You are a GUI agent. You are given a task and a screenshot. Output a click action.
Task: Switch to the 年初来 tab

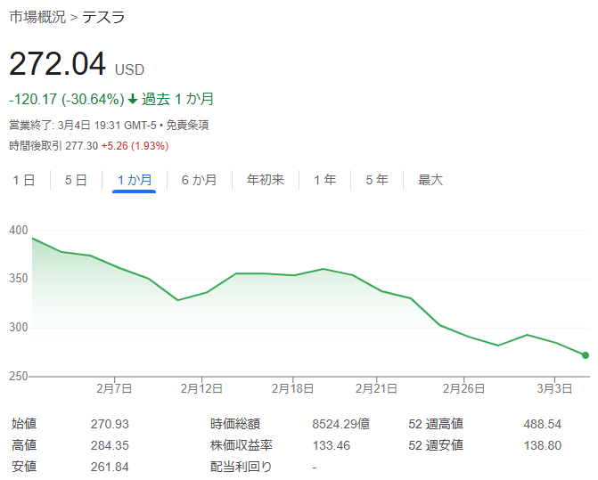click(266, 180)
